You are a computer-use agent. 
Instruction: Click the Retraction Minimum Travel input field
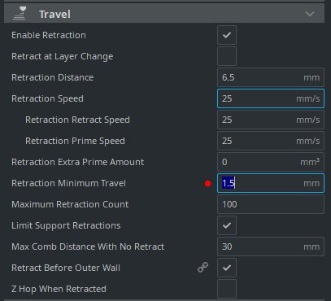[x=271, y=183]
